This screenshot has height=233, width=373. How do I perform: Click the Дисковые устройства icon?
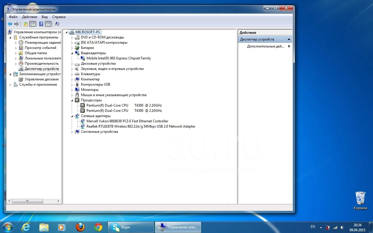pyautogui.click(x=77, y=63)
